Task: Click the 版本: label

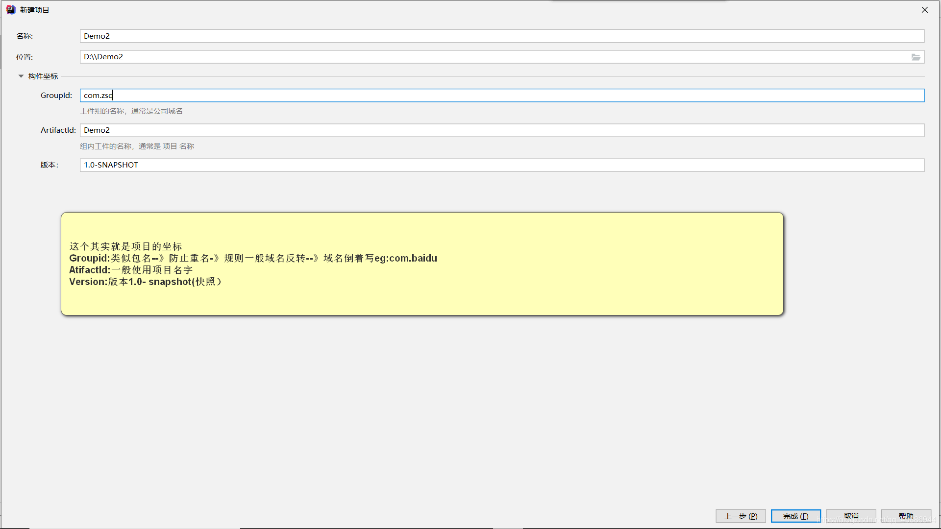Action: (49, 165)
